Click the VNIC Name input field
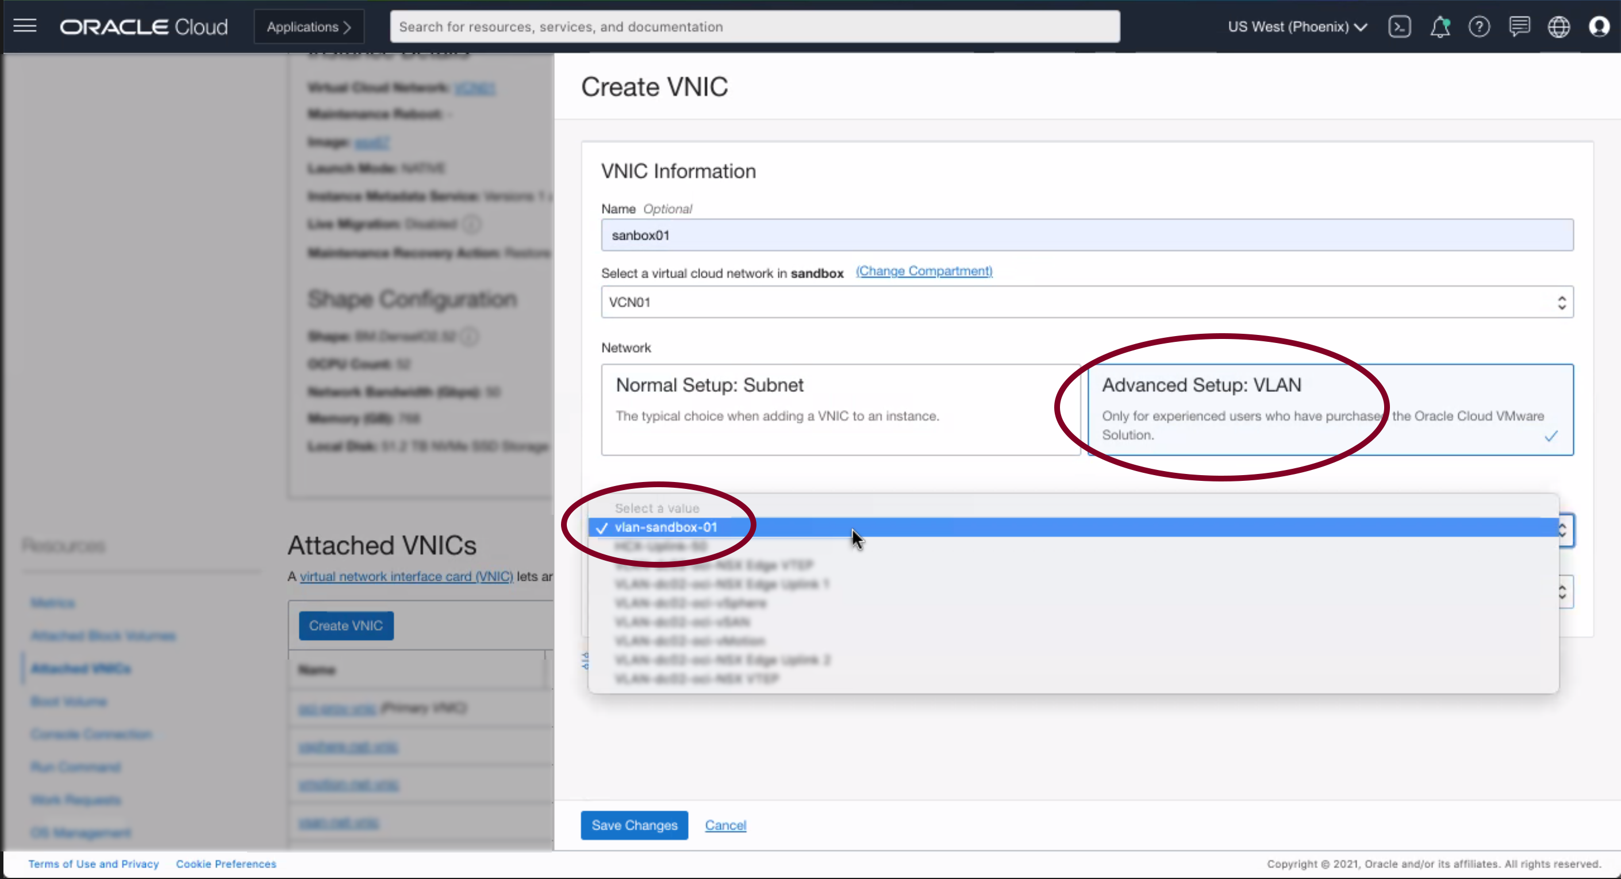This screenshot has height=879, width=1621. pyautogui.click(x=1087, y=235)
